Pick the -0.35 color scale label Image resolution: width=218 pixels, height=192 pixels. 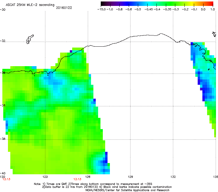[167, 9]
